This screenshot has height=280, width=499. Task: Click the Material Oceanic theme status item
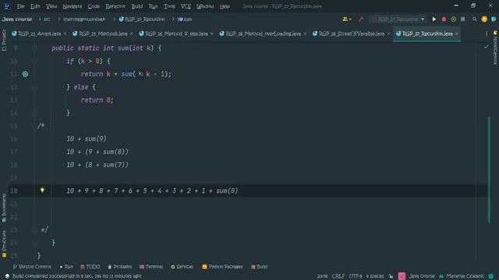coord(462,276)
